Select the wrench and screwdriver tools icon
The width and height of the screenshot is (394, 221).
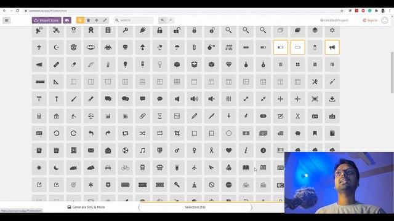(315, 82)
